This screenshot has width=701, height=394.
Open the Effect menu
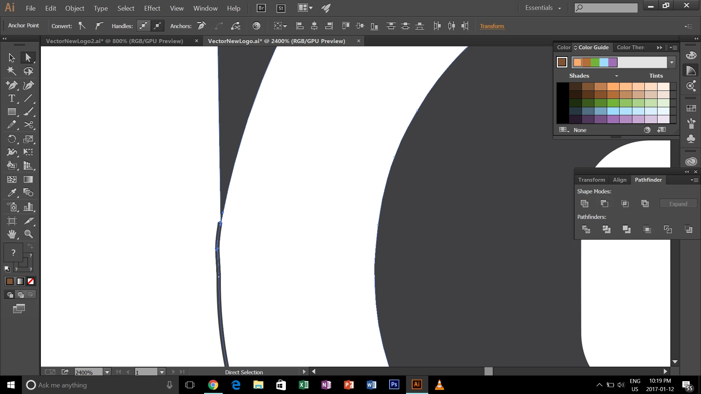click(x=152, y=8)
